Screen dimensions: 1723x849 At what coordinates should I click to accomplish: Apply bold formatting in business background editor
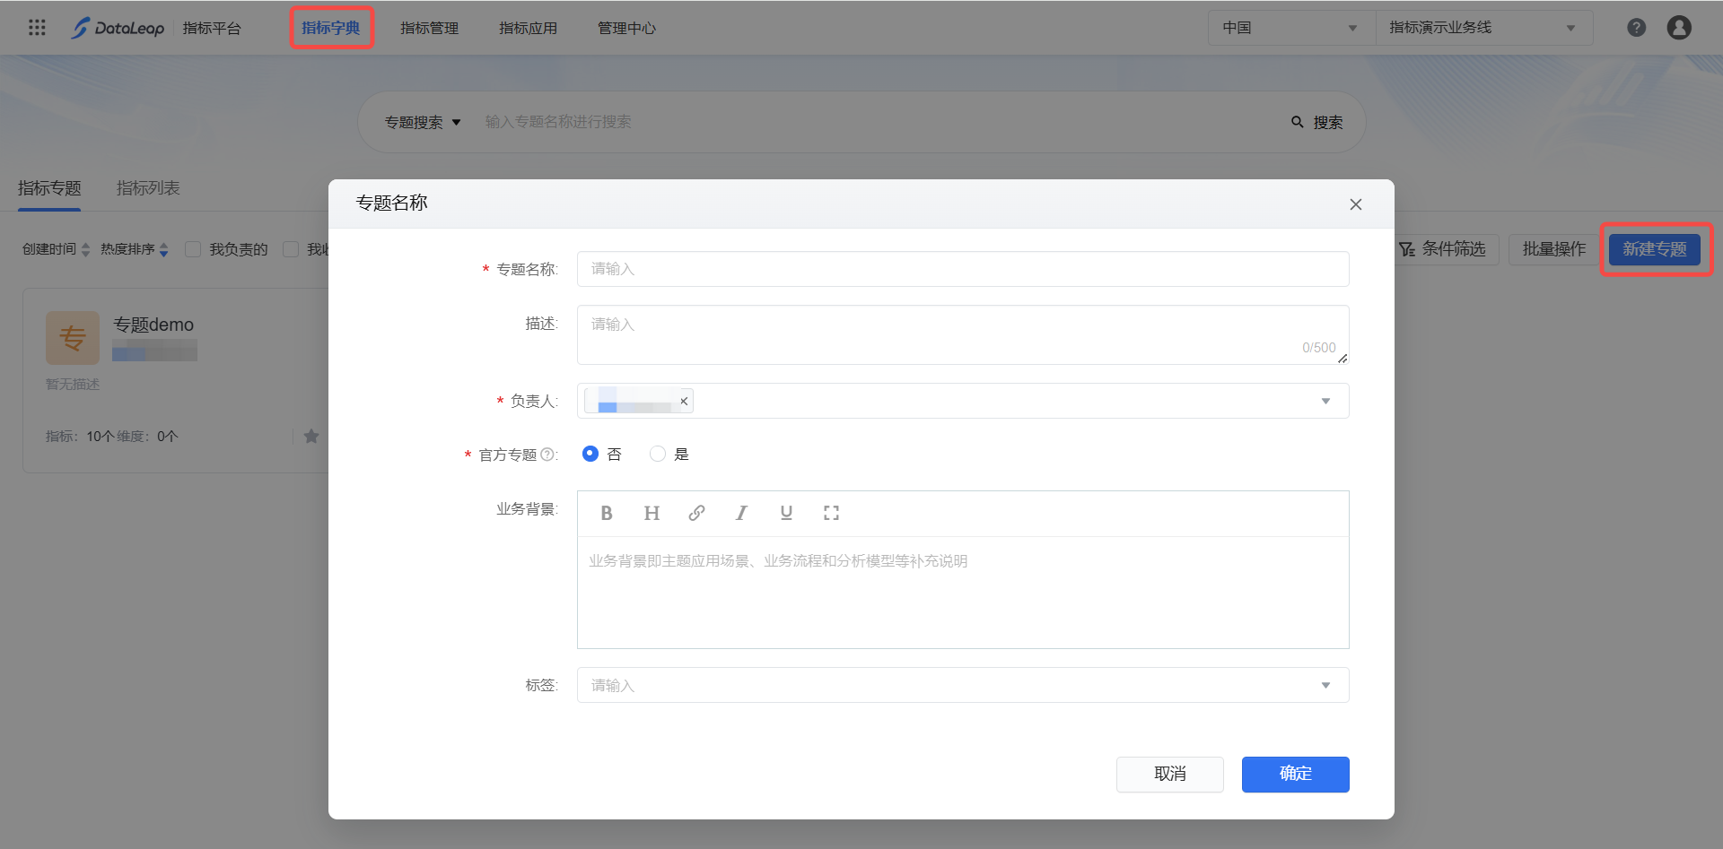click(x=607, y=513)
